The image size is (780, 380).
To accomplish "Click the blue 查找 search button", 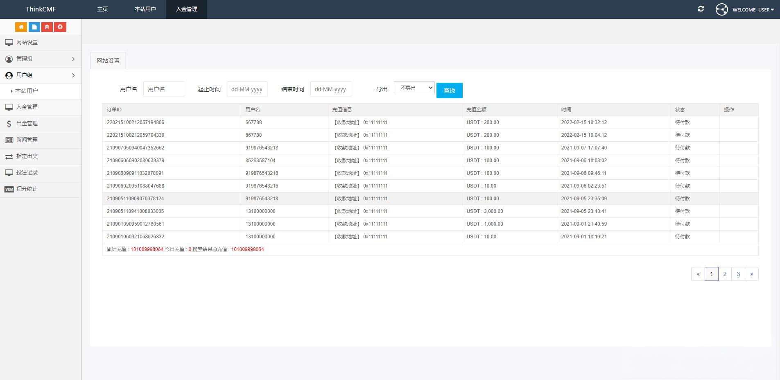I will click(x=450, y=90).
